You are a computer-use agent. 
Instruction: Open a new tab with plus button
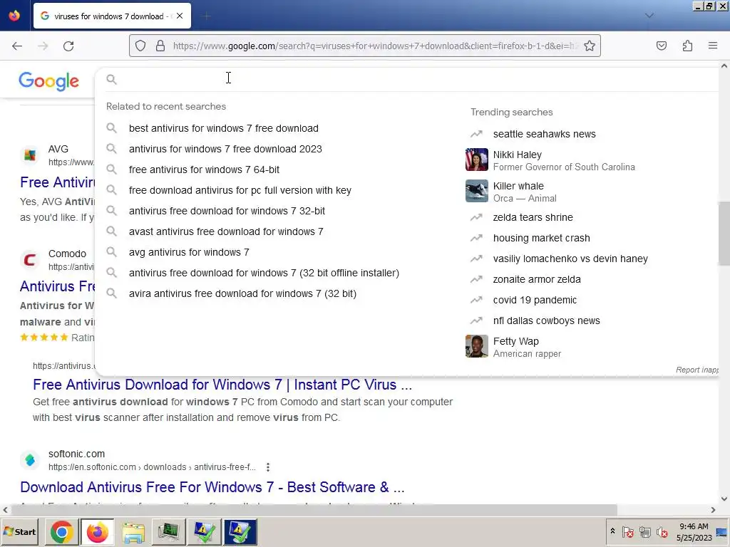[x=207, y=16]
